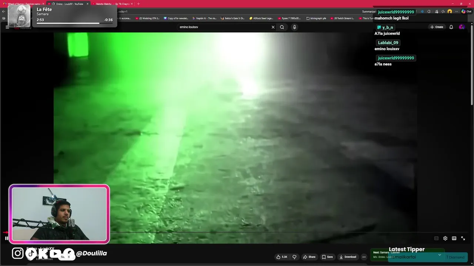Viewport: 474px width, 266px height.
Task: Like the video with 5.3K likes
Action: [282, 257]
